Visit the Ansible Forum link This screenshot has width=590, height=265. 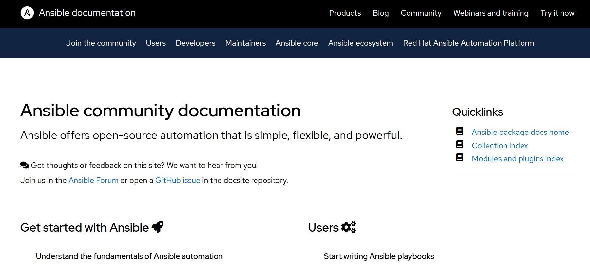click(93, 180)
